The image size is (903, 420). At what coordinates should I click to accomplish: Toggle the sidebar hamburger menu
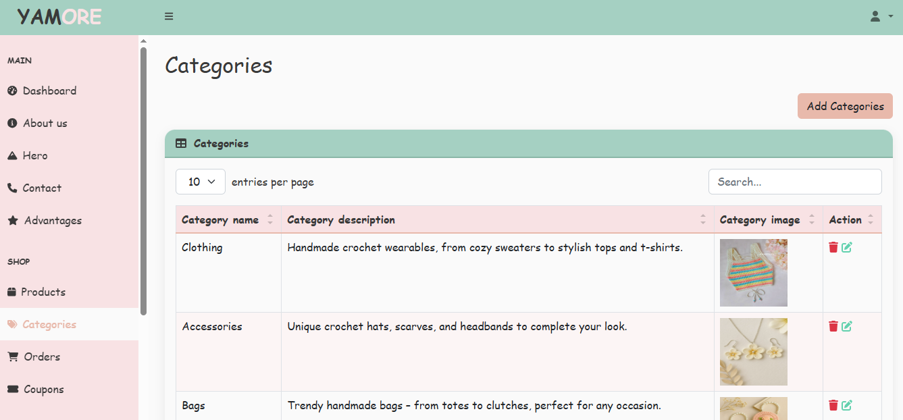point(169,17)
